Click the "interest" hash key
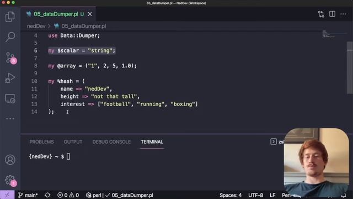Screen dimensions: 353x199 pos(72,104)
